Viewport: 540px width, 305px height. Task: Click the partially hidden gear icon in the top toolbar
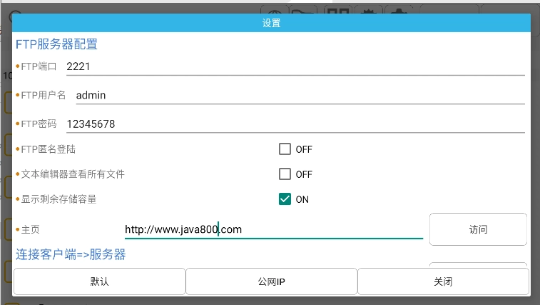[x=368, y=9]
